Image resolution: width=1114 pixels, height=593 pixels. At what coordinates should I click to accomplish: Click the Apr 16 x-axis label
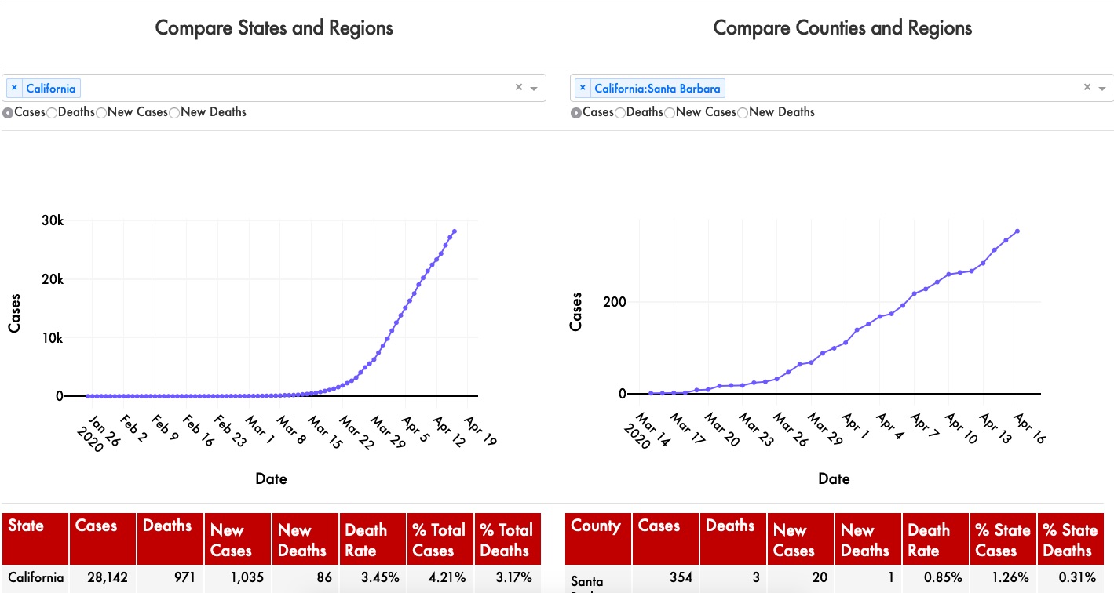tap(1030, 427)
